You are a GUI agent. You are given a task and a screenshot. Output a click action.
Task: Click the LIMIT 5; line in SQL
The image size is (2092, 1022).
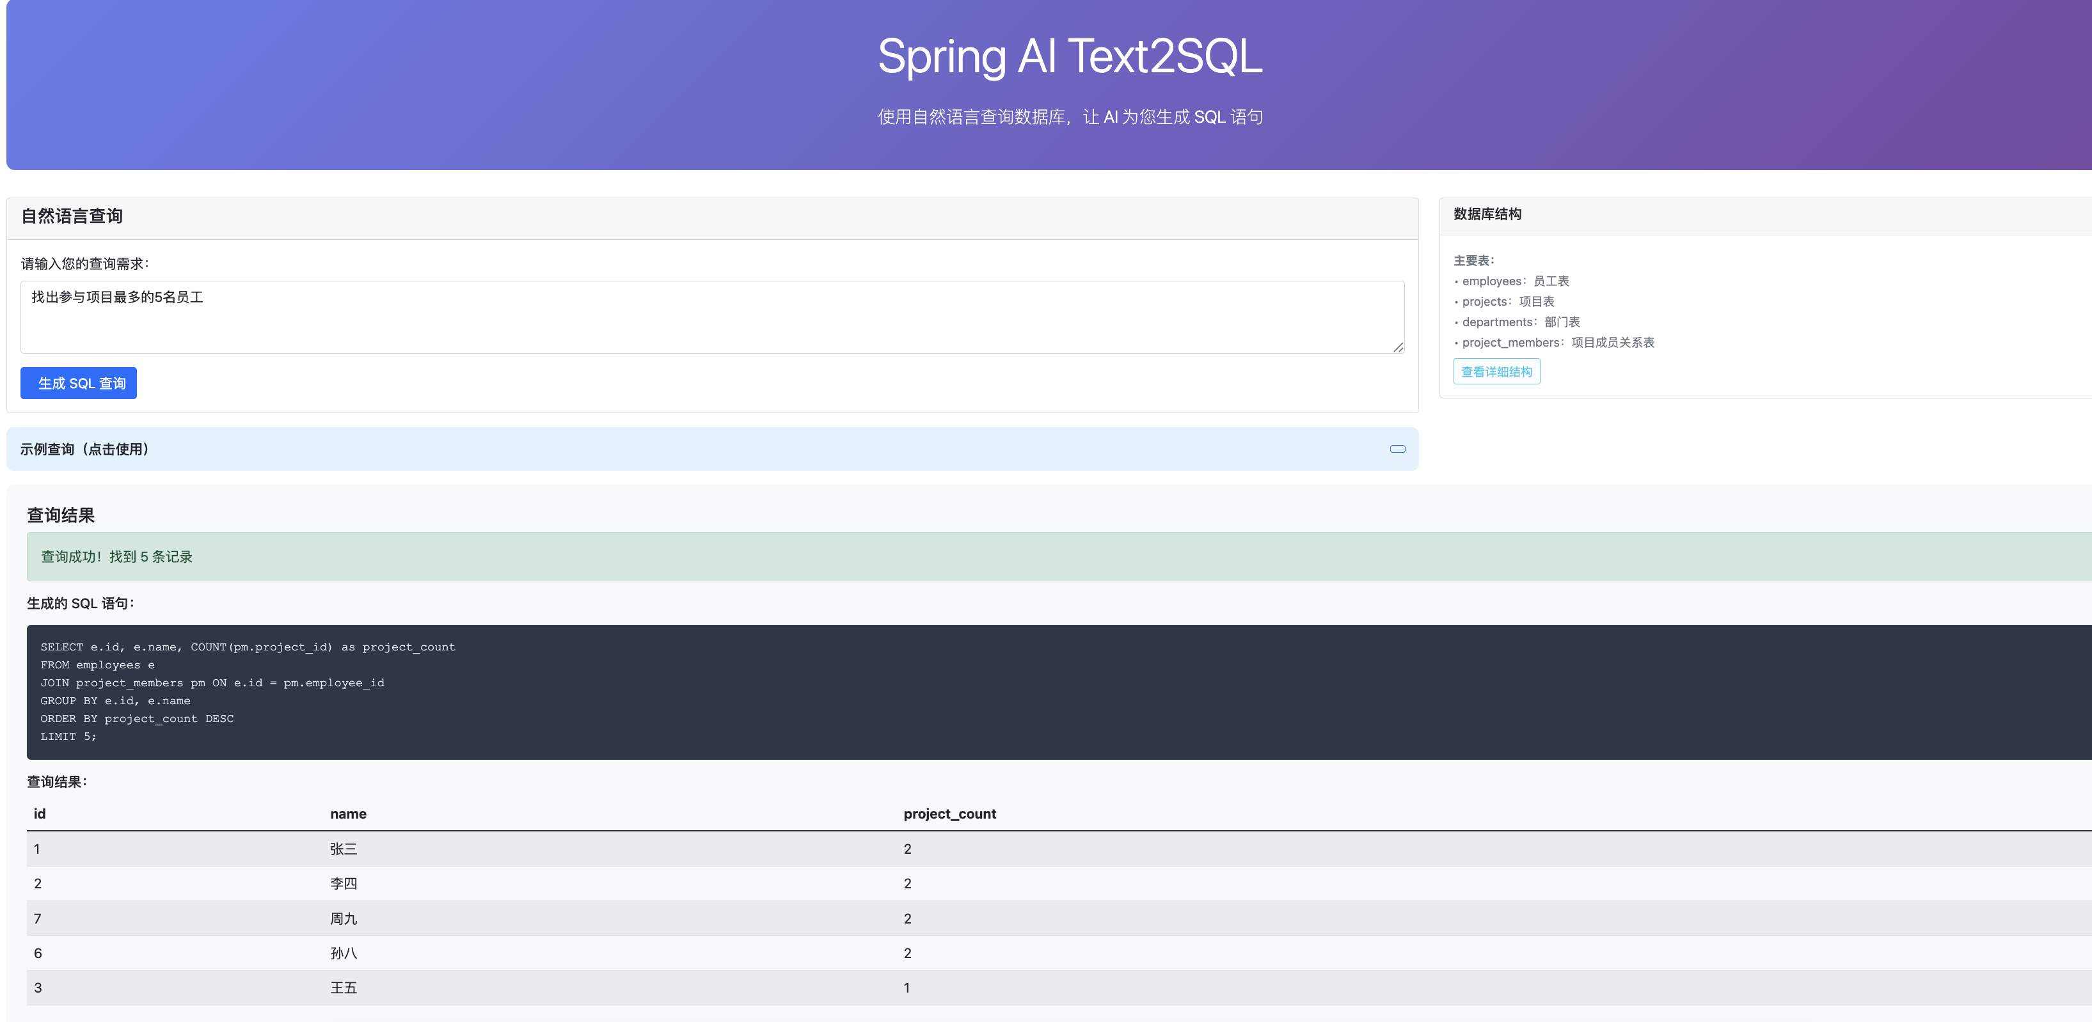(68, 736)
